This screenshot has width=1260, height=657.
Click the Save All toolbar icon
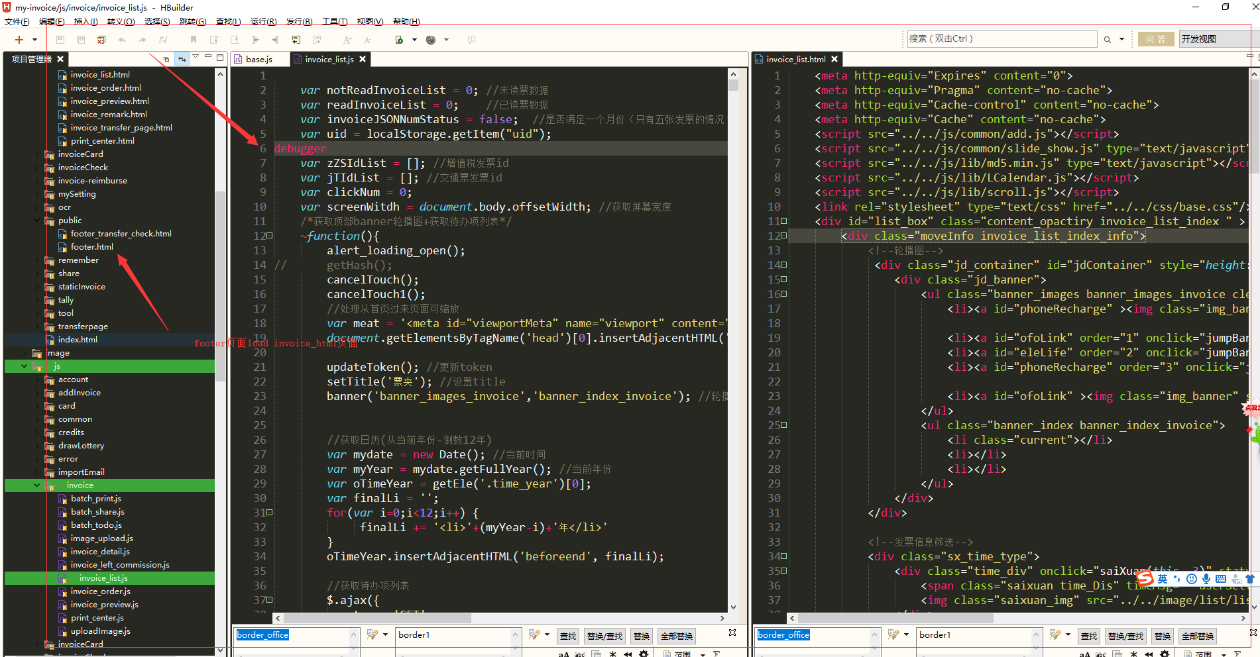click(x=81, y=40)
